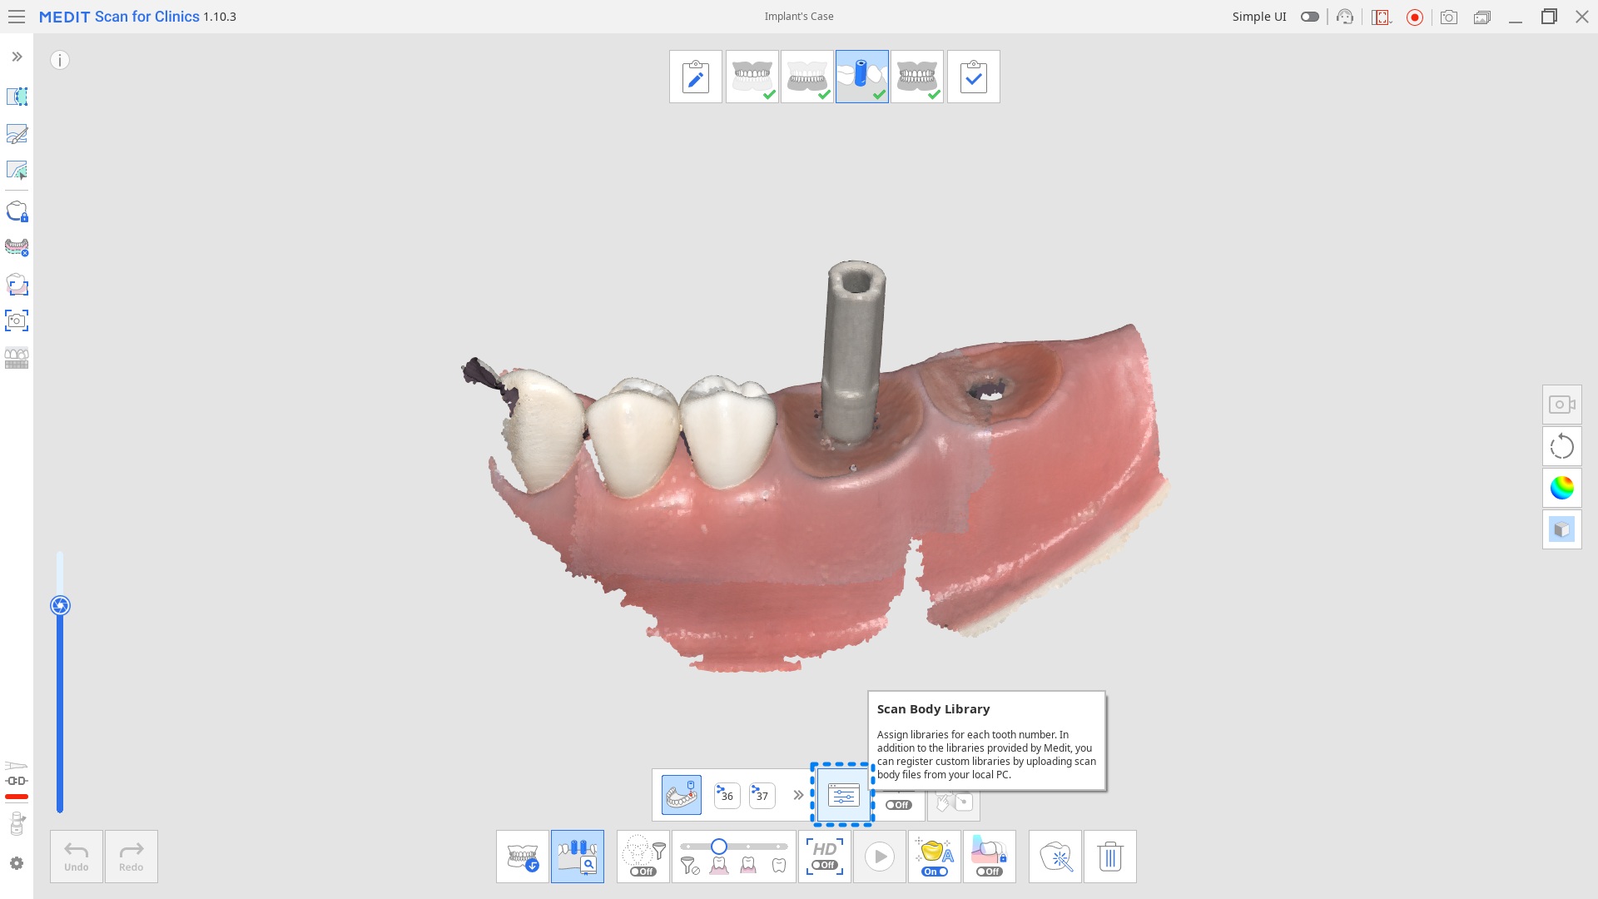Click the Undo button
This screenshot has width=1598, height=899.
77,856
